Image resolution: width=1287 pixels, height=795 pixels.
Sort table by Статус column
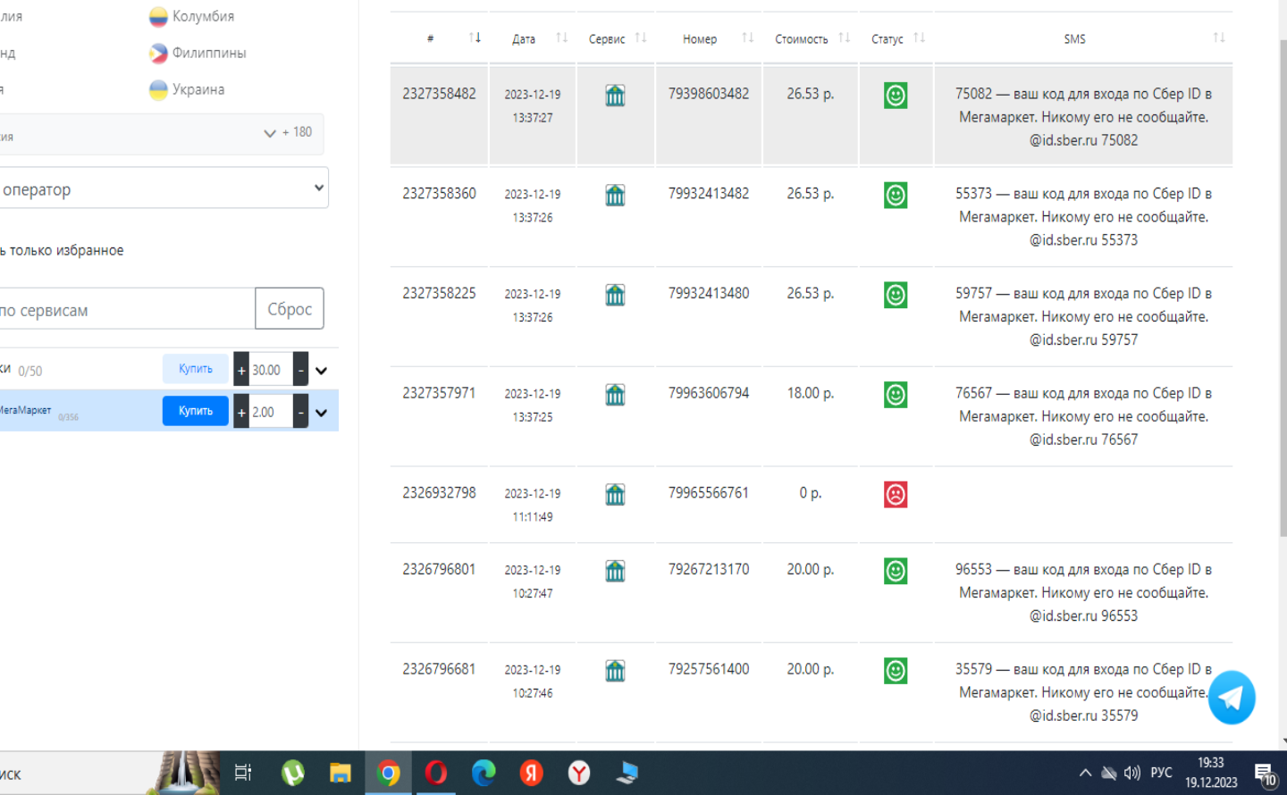click(x=919, y=38)
